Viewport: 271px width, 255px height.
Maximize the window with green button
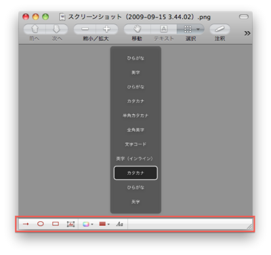[x=45, y=17]
